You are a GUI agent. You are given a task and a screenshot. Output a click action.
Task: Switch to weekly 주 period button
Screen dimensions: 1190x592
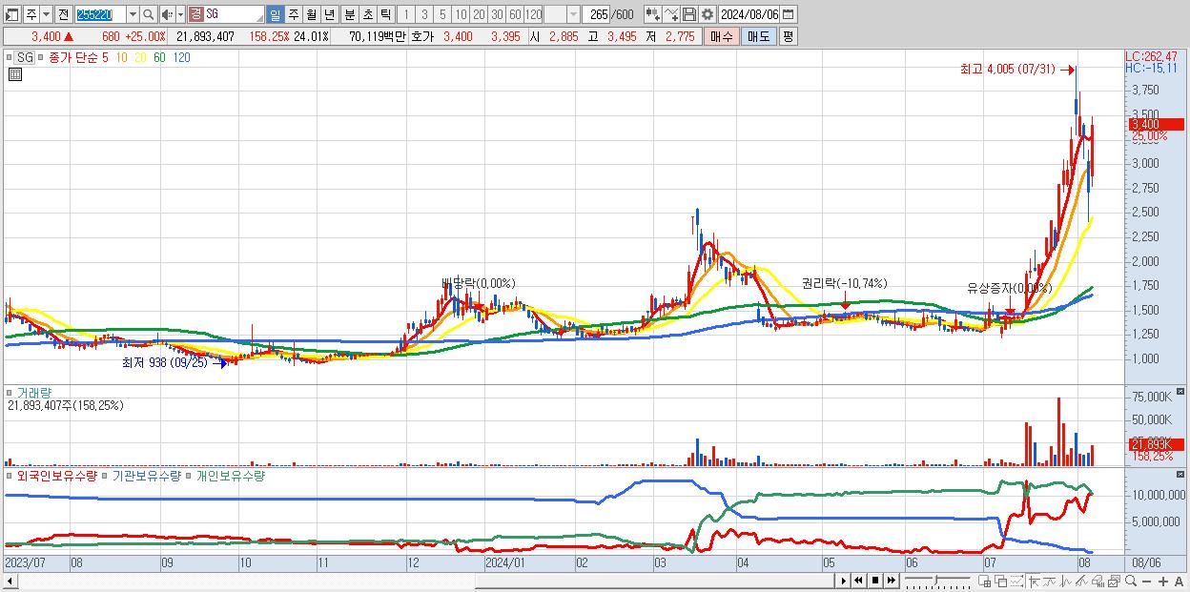click(x=293, y=14)
